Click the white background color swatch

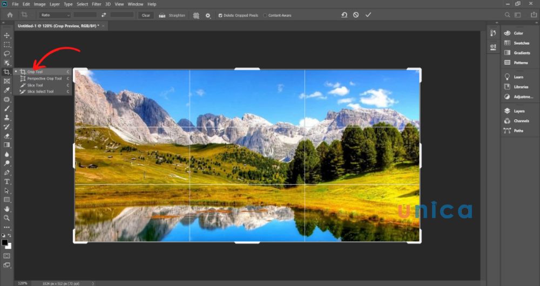[x=9, y=247]
